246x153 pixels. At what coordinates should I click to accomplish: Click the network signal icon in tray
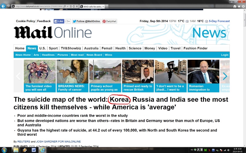tap(225, 150)
